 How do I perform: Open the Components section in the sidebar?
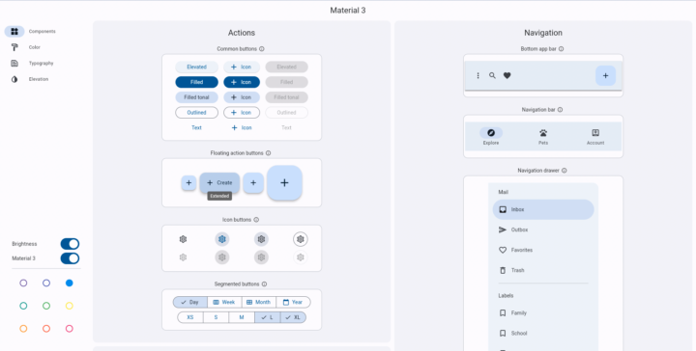[30, 32]
